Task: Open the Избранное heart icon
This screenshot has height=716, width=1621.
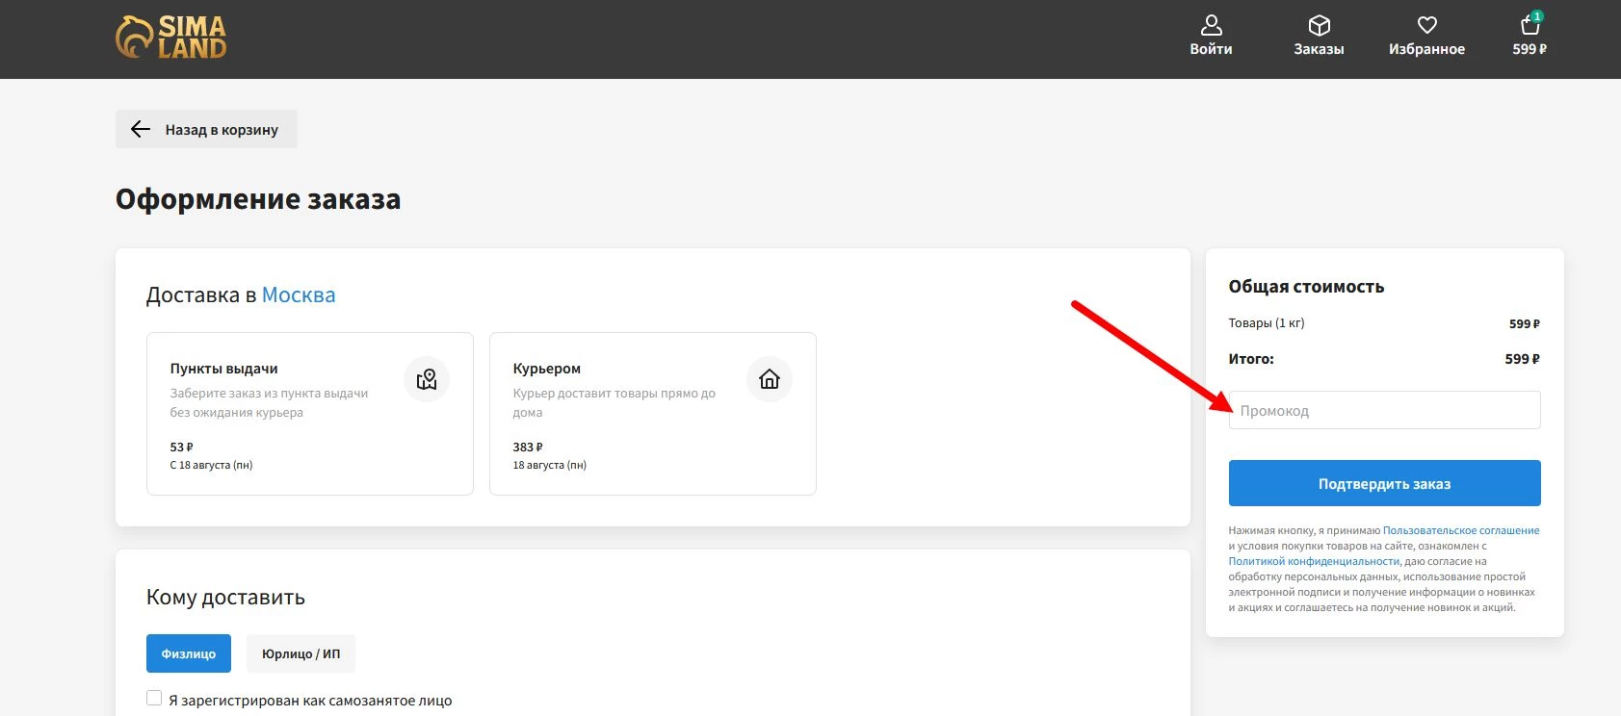Action: [x=1426, y=26]
